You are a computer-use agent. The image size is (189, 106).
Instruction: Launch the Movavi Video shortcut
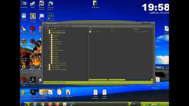pos(50,17)
